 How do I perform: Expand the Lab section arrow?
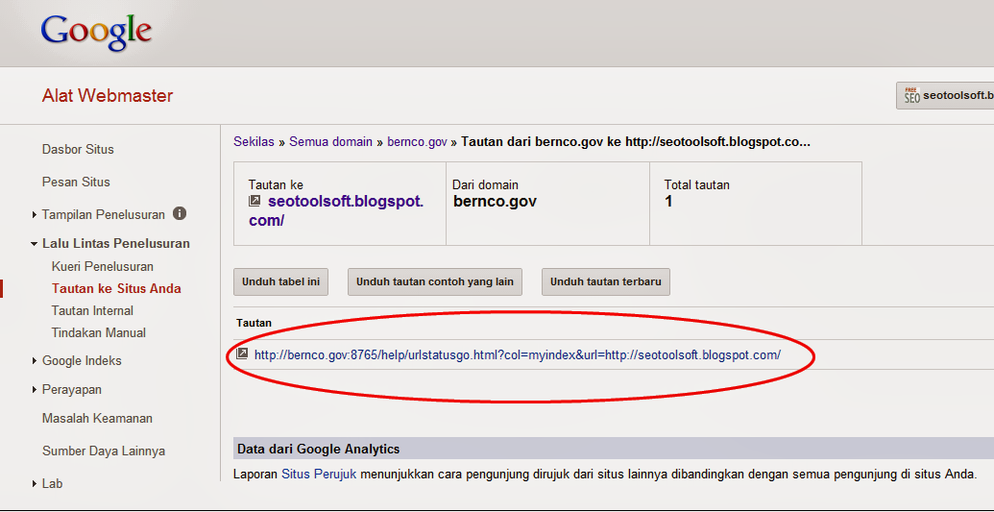(34, 484)
